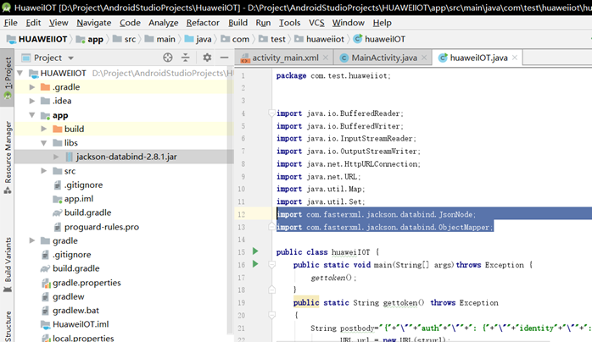Select HuaweiIOT.iml file

pyautogui.click(x=81, y=324)
